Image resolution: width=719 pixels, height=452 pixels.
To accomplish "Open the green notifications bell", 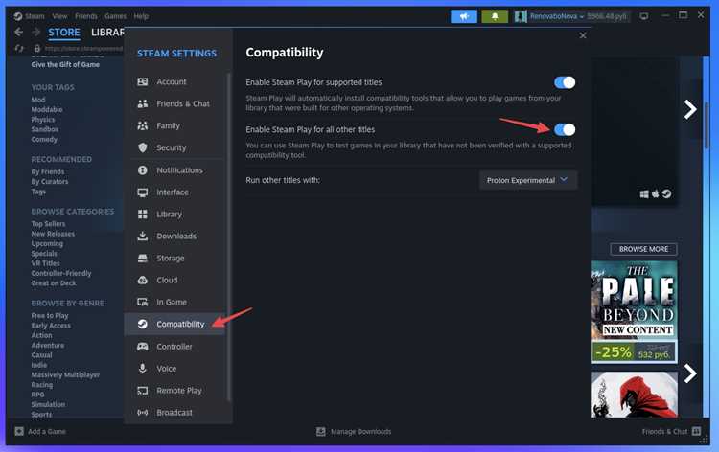I will pos(495,16).
